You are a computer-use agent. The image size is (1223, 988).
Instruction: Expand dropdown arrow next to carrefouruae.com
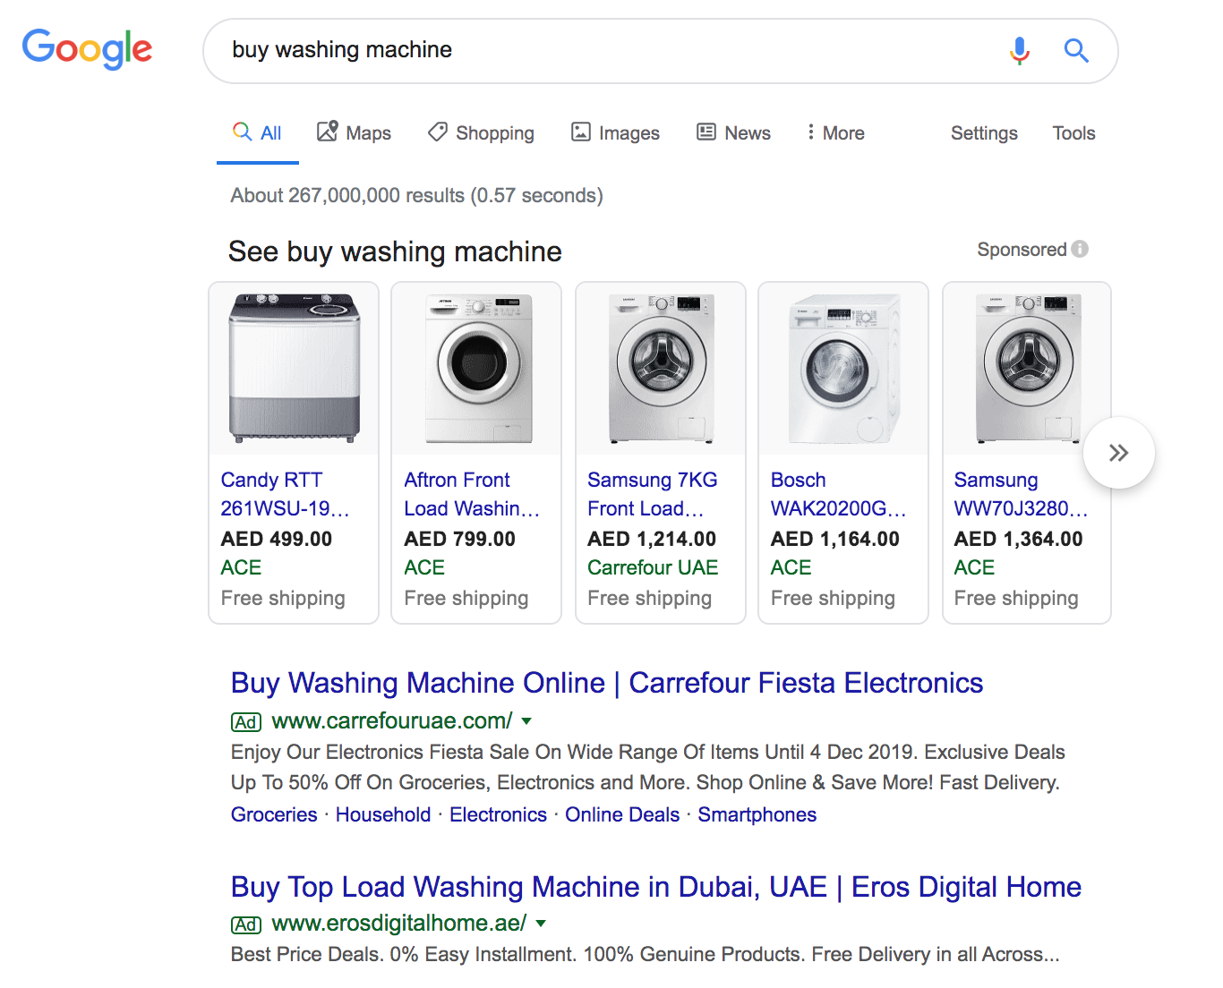[526, 721]
